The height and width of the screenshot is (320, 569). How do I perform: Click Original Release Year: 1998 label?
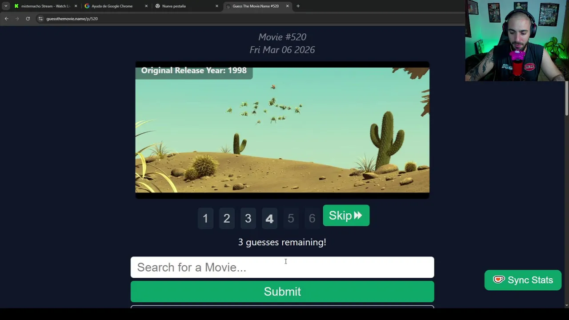[194, 70]
